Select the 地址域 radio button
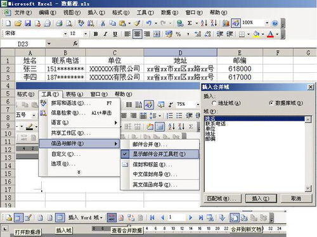This screenshot has width=317, height=237. (214, 103)
